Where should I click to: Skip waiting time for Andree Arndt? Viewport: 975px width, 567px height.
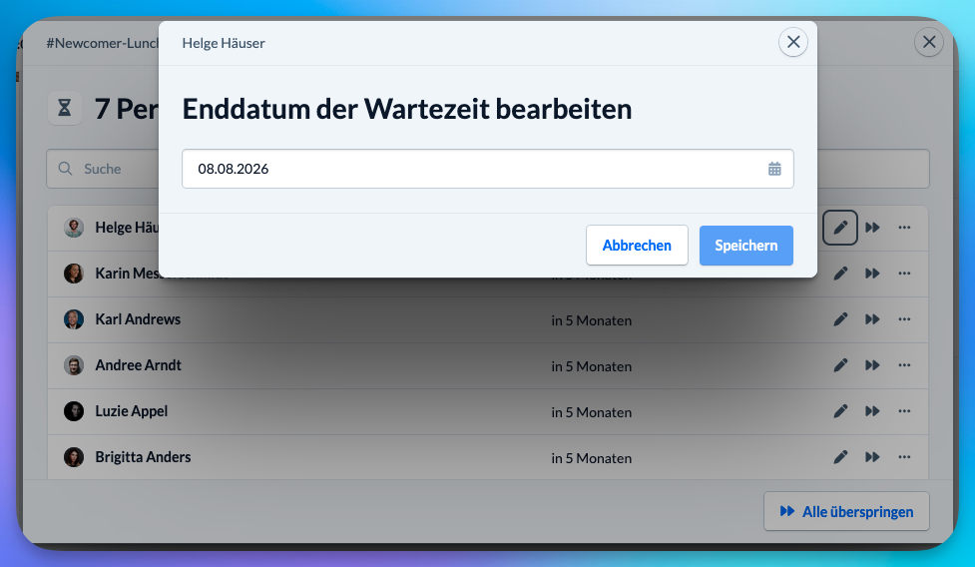(x=872, y=365)
